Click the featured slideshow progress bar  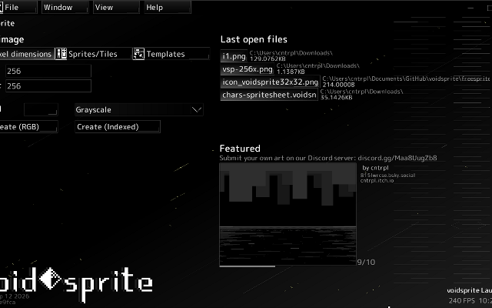pos(288,266)
